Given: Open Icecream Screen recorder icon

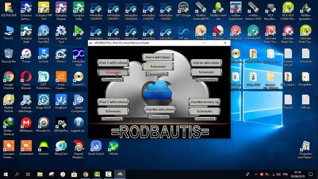Looking at the screenshot, I should [x=8, y=149].
